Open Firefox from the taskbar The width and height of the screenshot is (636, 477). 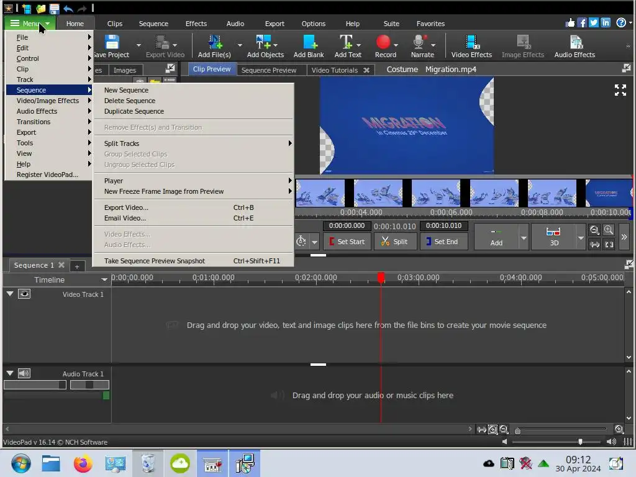tap(83, 463)
